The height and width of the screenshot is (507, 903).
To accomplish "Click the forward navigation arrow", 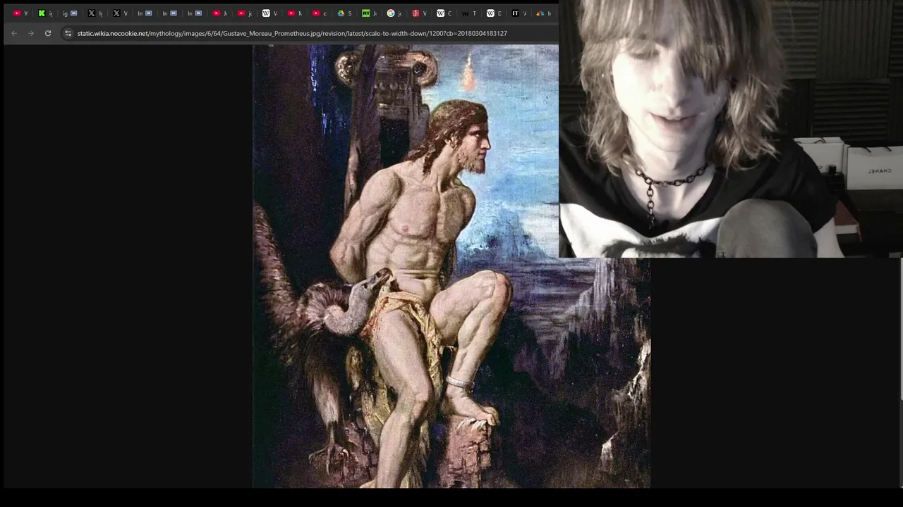I will pos(31,33).
